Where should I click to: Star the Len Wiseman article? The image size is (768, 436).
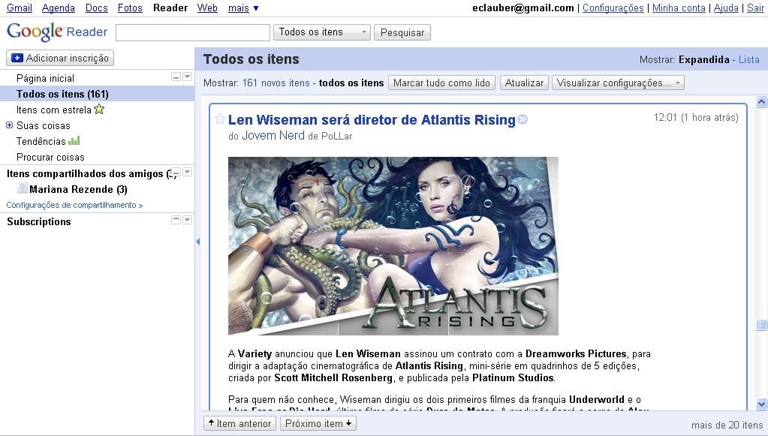click(x=220, y=119)
